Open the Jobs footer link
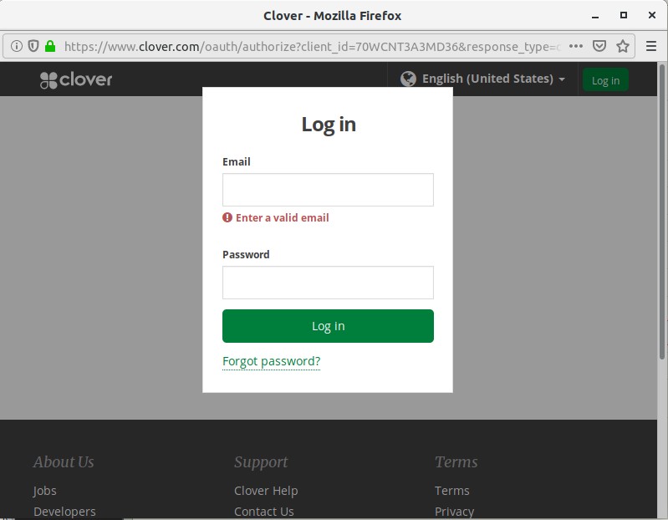 [x=45, y=491]
